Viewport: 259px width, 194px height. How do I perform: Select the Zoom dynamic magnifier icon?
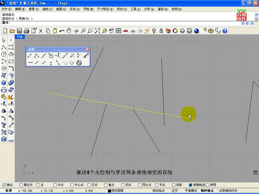[x=83, y=31]
